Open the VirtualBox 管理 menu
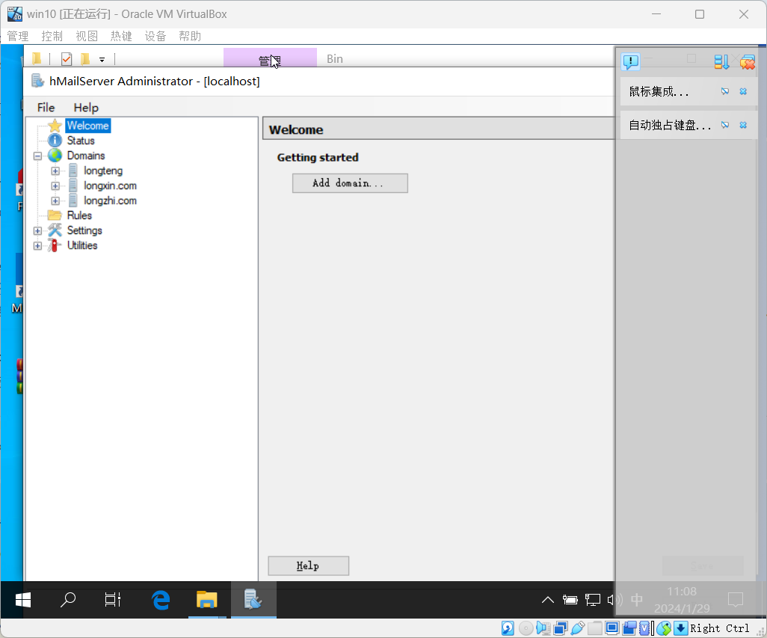The height and width of the screenshot is (638, 767). point(18,36)
